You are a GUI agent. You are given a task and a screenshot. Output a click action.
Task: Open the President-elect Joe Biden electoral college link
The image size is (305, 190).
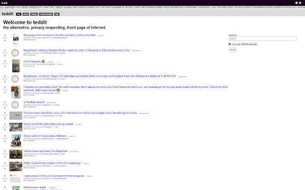click(81, 113)
